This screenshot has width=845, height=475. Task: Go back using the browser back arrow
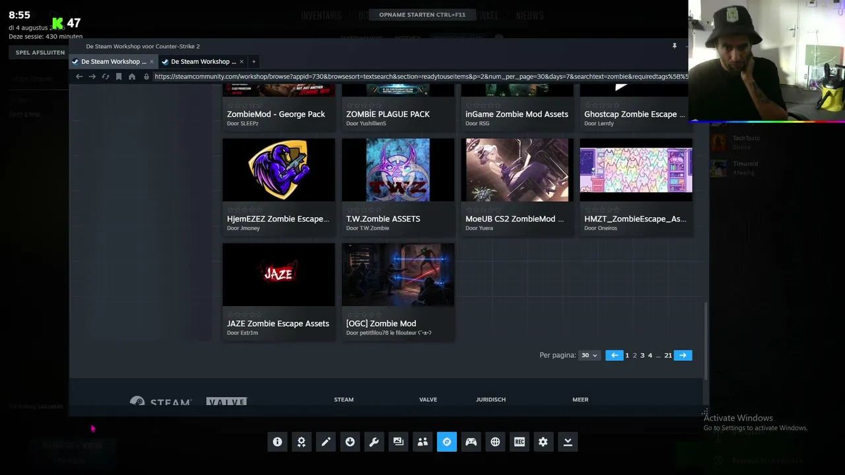pyautogui.click(x=79, y=77)
